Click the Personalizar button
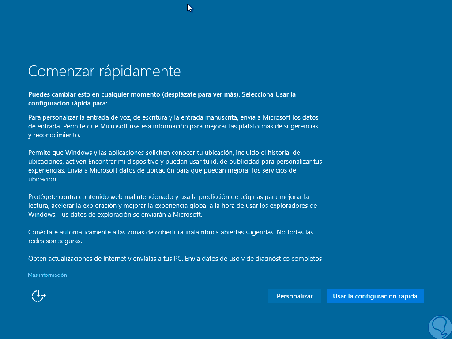This screenshot has height=339, width=452. pyautogui.click(x=294, y=296)
